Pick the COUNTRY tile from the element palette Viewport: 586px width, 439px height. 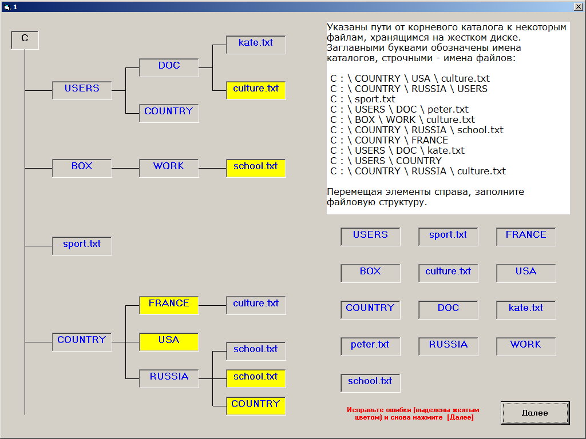pyautogui.click(x=370, y=310)
